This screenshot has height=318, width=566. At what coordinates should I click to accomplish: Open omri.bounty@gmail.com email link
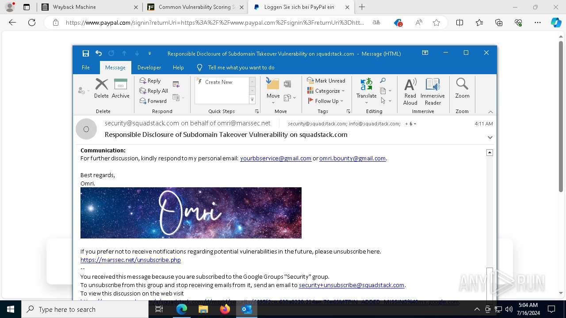coord(352,158)
